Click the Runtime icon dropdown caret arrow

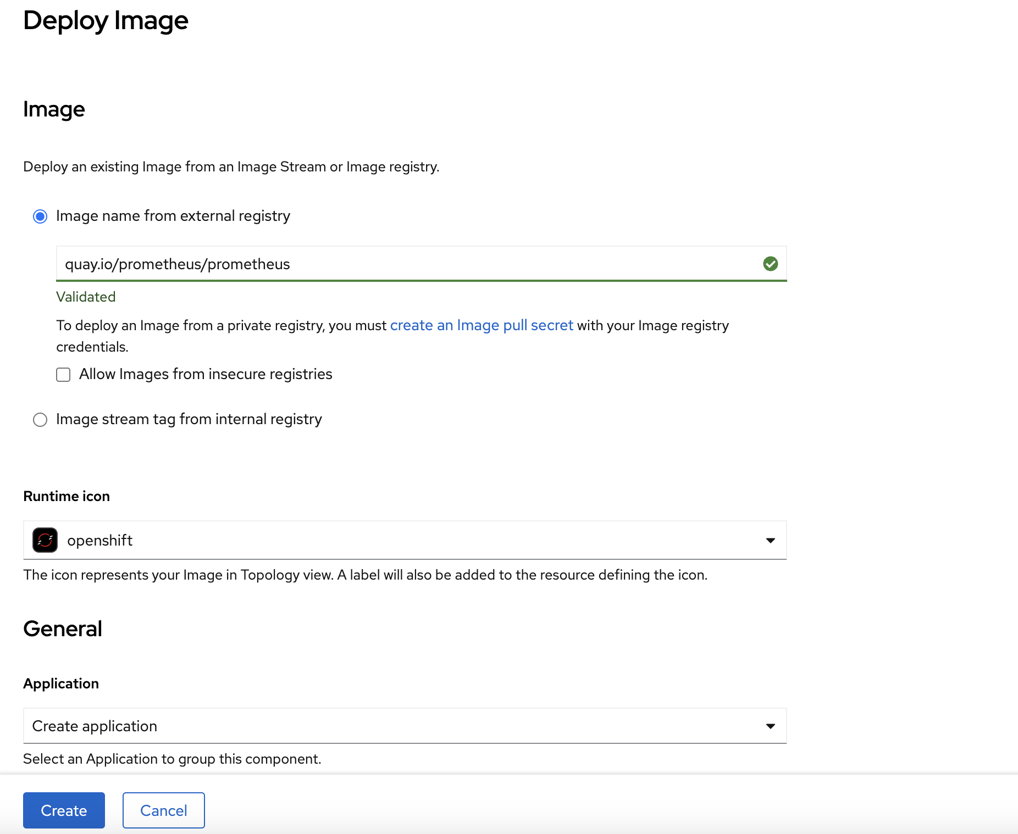[x=770, y=541]
